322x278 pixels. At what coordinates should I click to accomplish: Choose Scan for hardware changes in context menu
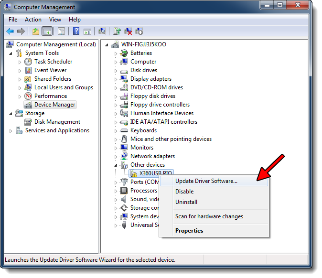click(214, 216)
